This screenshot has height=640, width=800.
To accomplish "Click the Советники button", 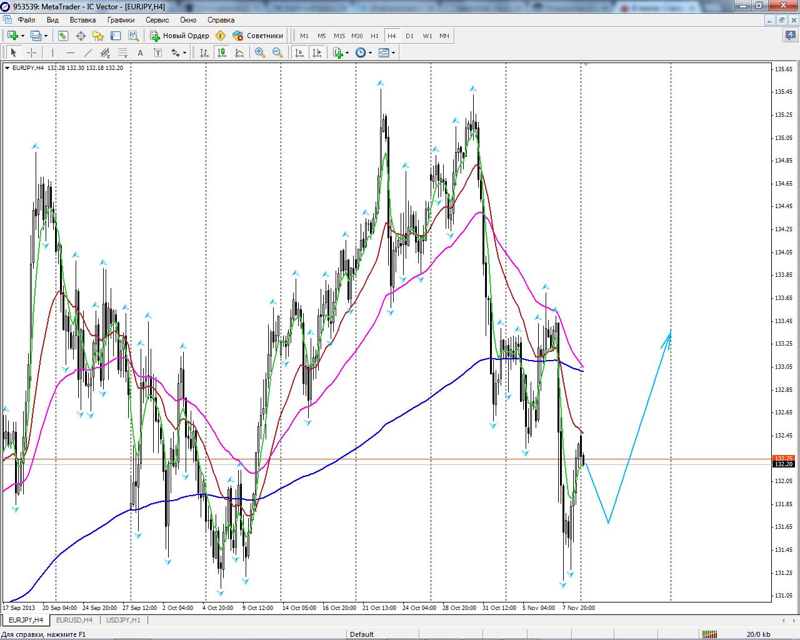I will (x=258, y=36).
